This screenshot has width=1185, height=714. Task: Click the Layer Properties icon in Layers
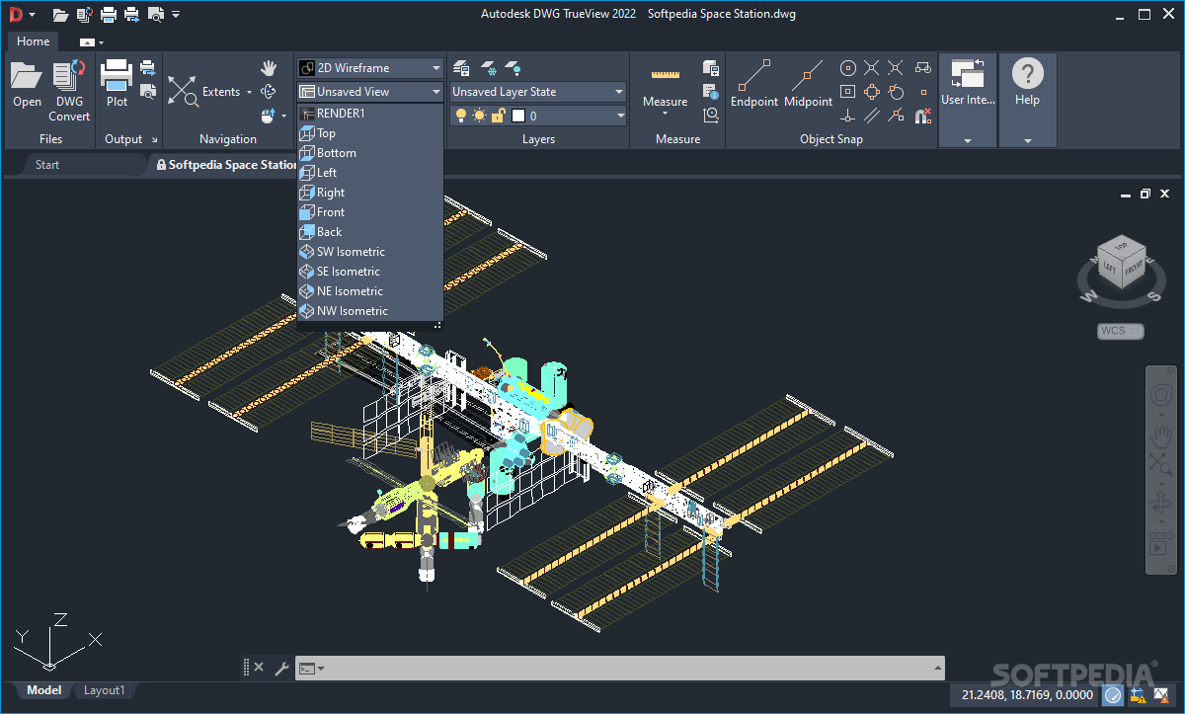[x=461, y=68]
